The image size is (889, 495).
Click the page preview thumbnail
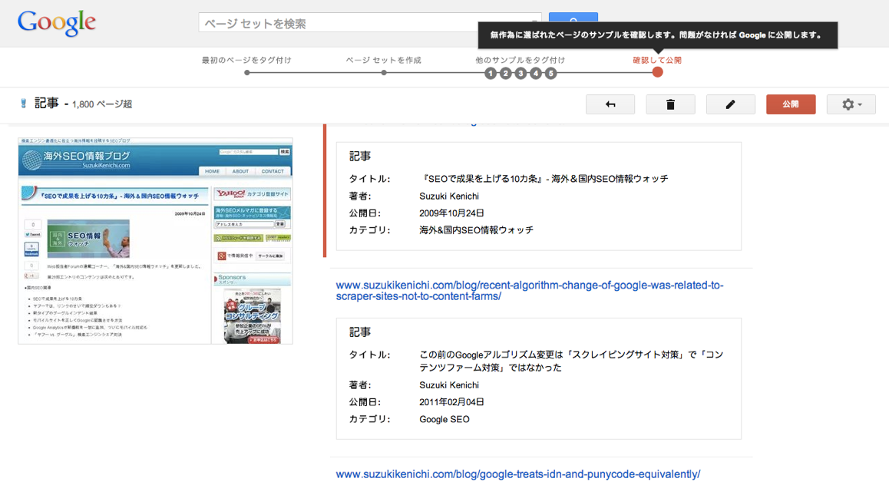155,240
